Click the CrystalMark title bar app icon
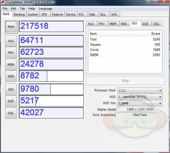 [x=3, y=2]
